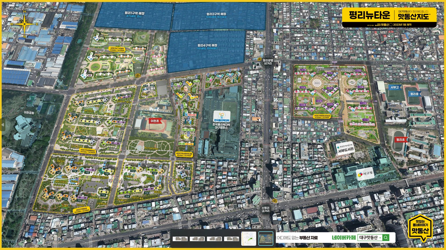This screenshot has width=446, height=250.
Task: Click the 이현공원 park label
Action: pos(29,113)
